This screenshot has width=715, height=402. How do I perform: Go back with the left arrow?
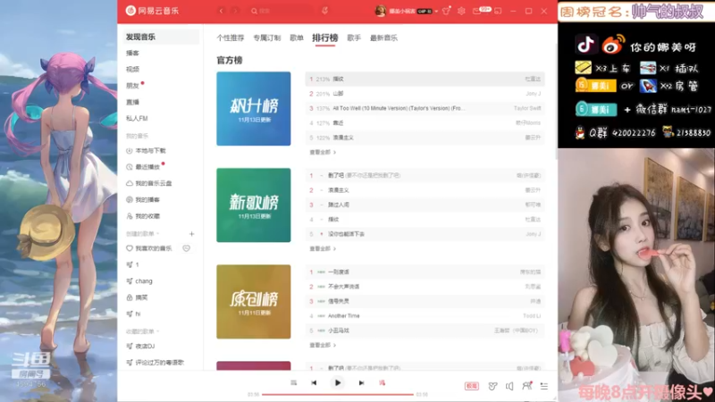[221, 11]
